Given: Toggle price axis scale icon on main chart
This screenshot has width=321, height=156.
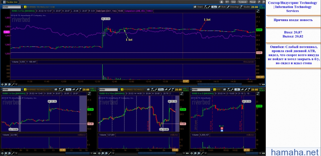Looking at the screenshot, I should pyautogui.click(x=257, y=11).
